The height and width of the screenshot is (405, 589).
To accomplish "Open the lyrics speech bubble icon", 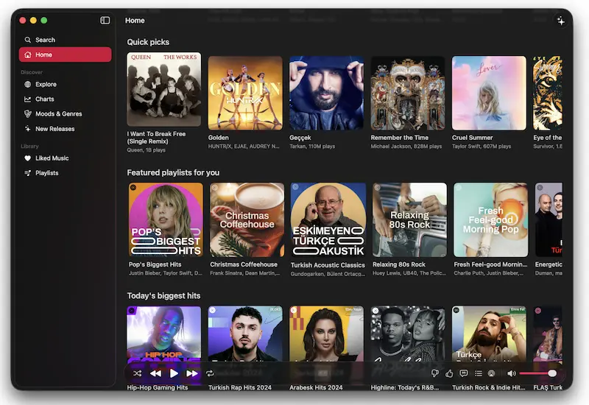I will pyautogui.click(x=463, y=373).
